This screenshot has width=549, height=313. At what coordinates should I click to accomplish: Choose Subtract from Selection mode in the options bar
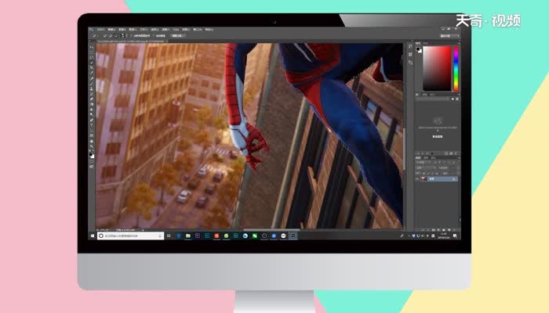tap(115, 36)
